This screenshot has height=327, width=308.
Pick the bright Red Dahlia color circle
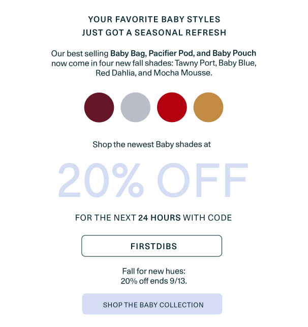pyautogui.click(x=172, y=107)
